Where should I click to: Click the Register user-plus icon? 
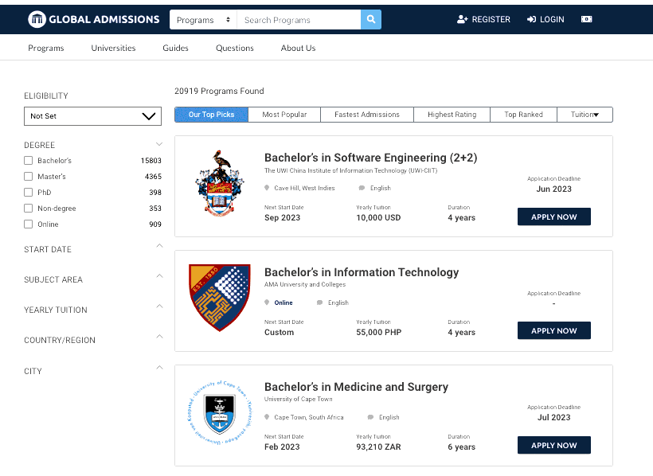click(462, 19)
